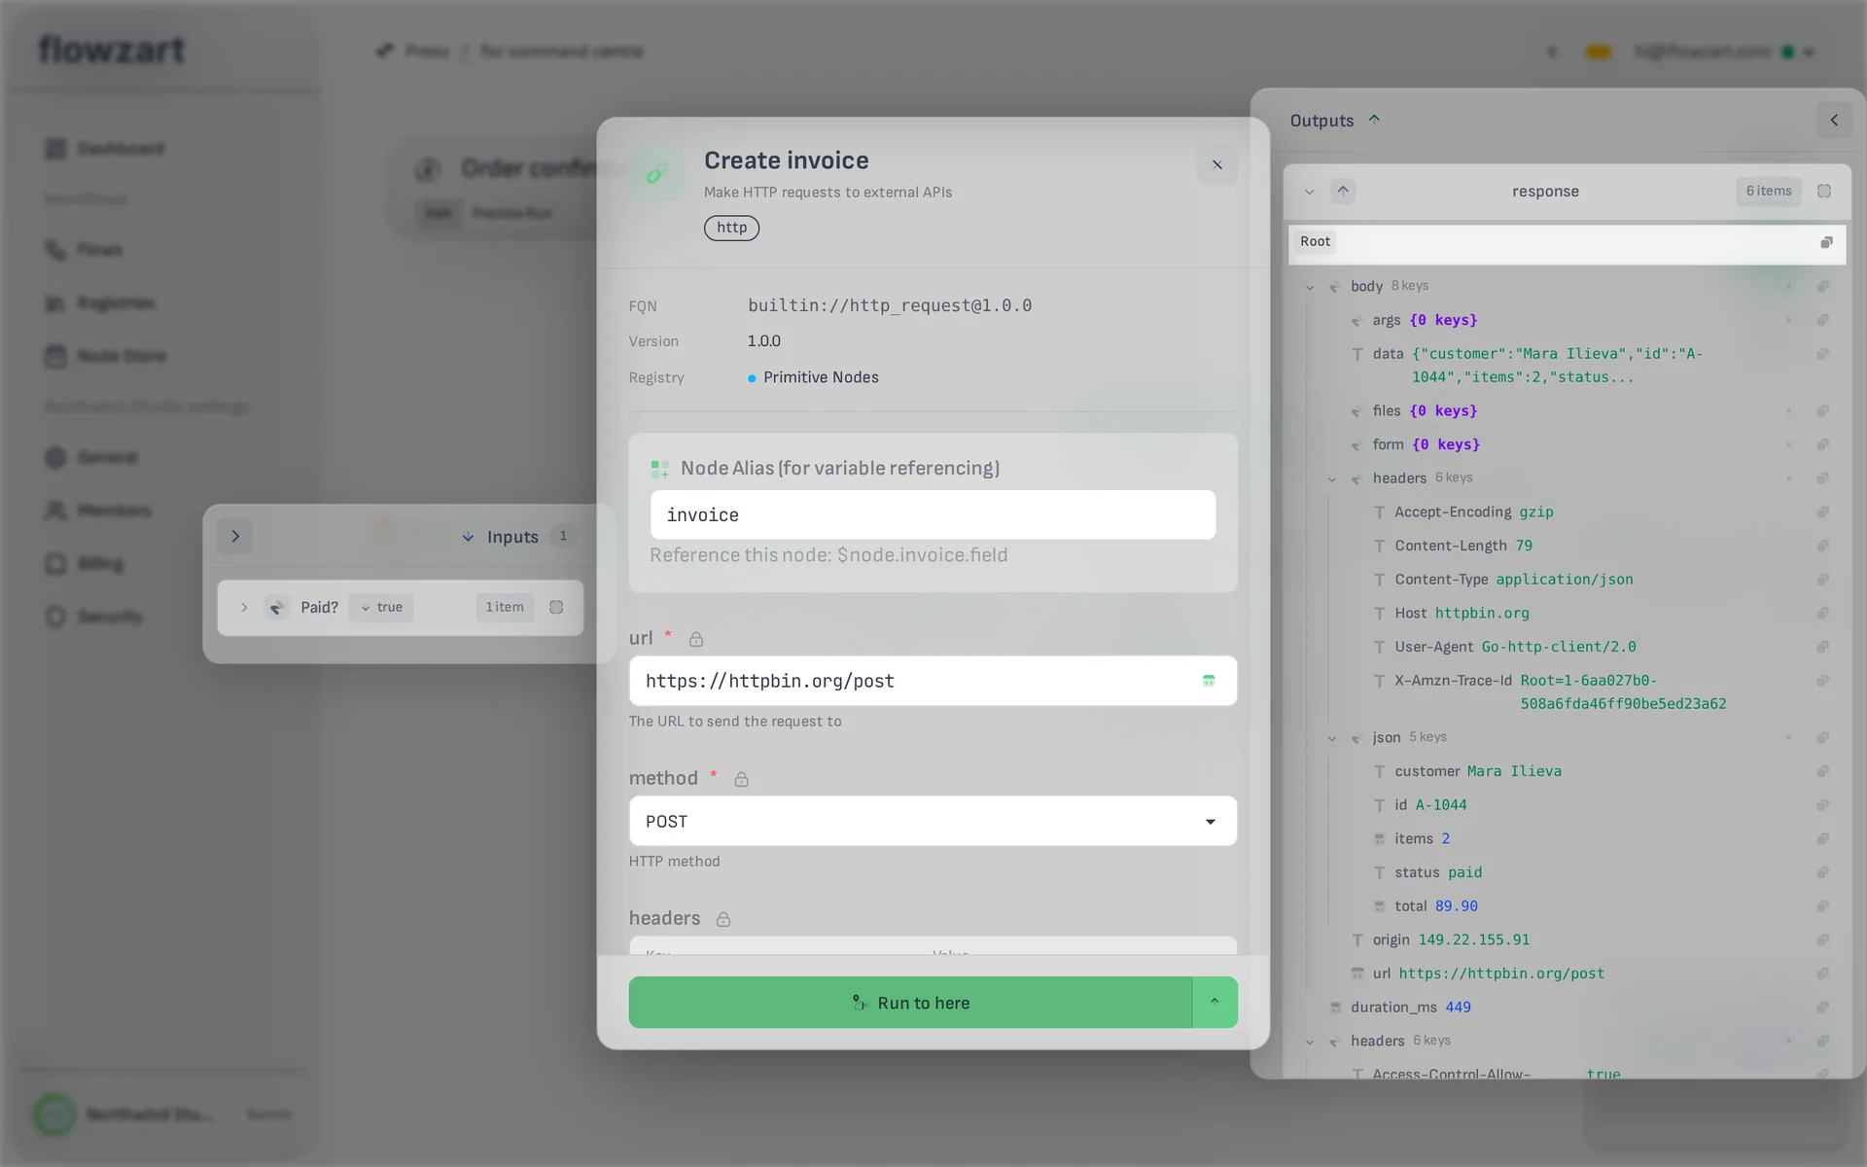The image size is (1867, 1167).
Task: Collapse the body 8 keys node
Action: click(x=1310, y=287)
